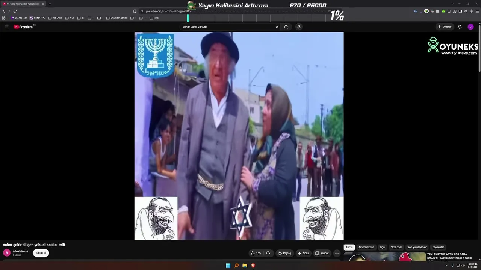481x270 pixels.
Task: Clear the search query with the X
Action: click(x=277, y=27)
